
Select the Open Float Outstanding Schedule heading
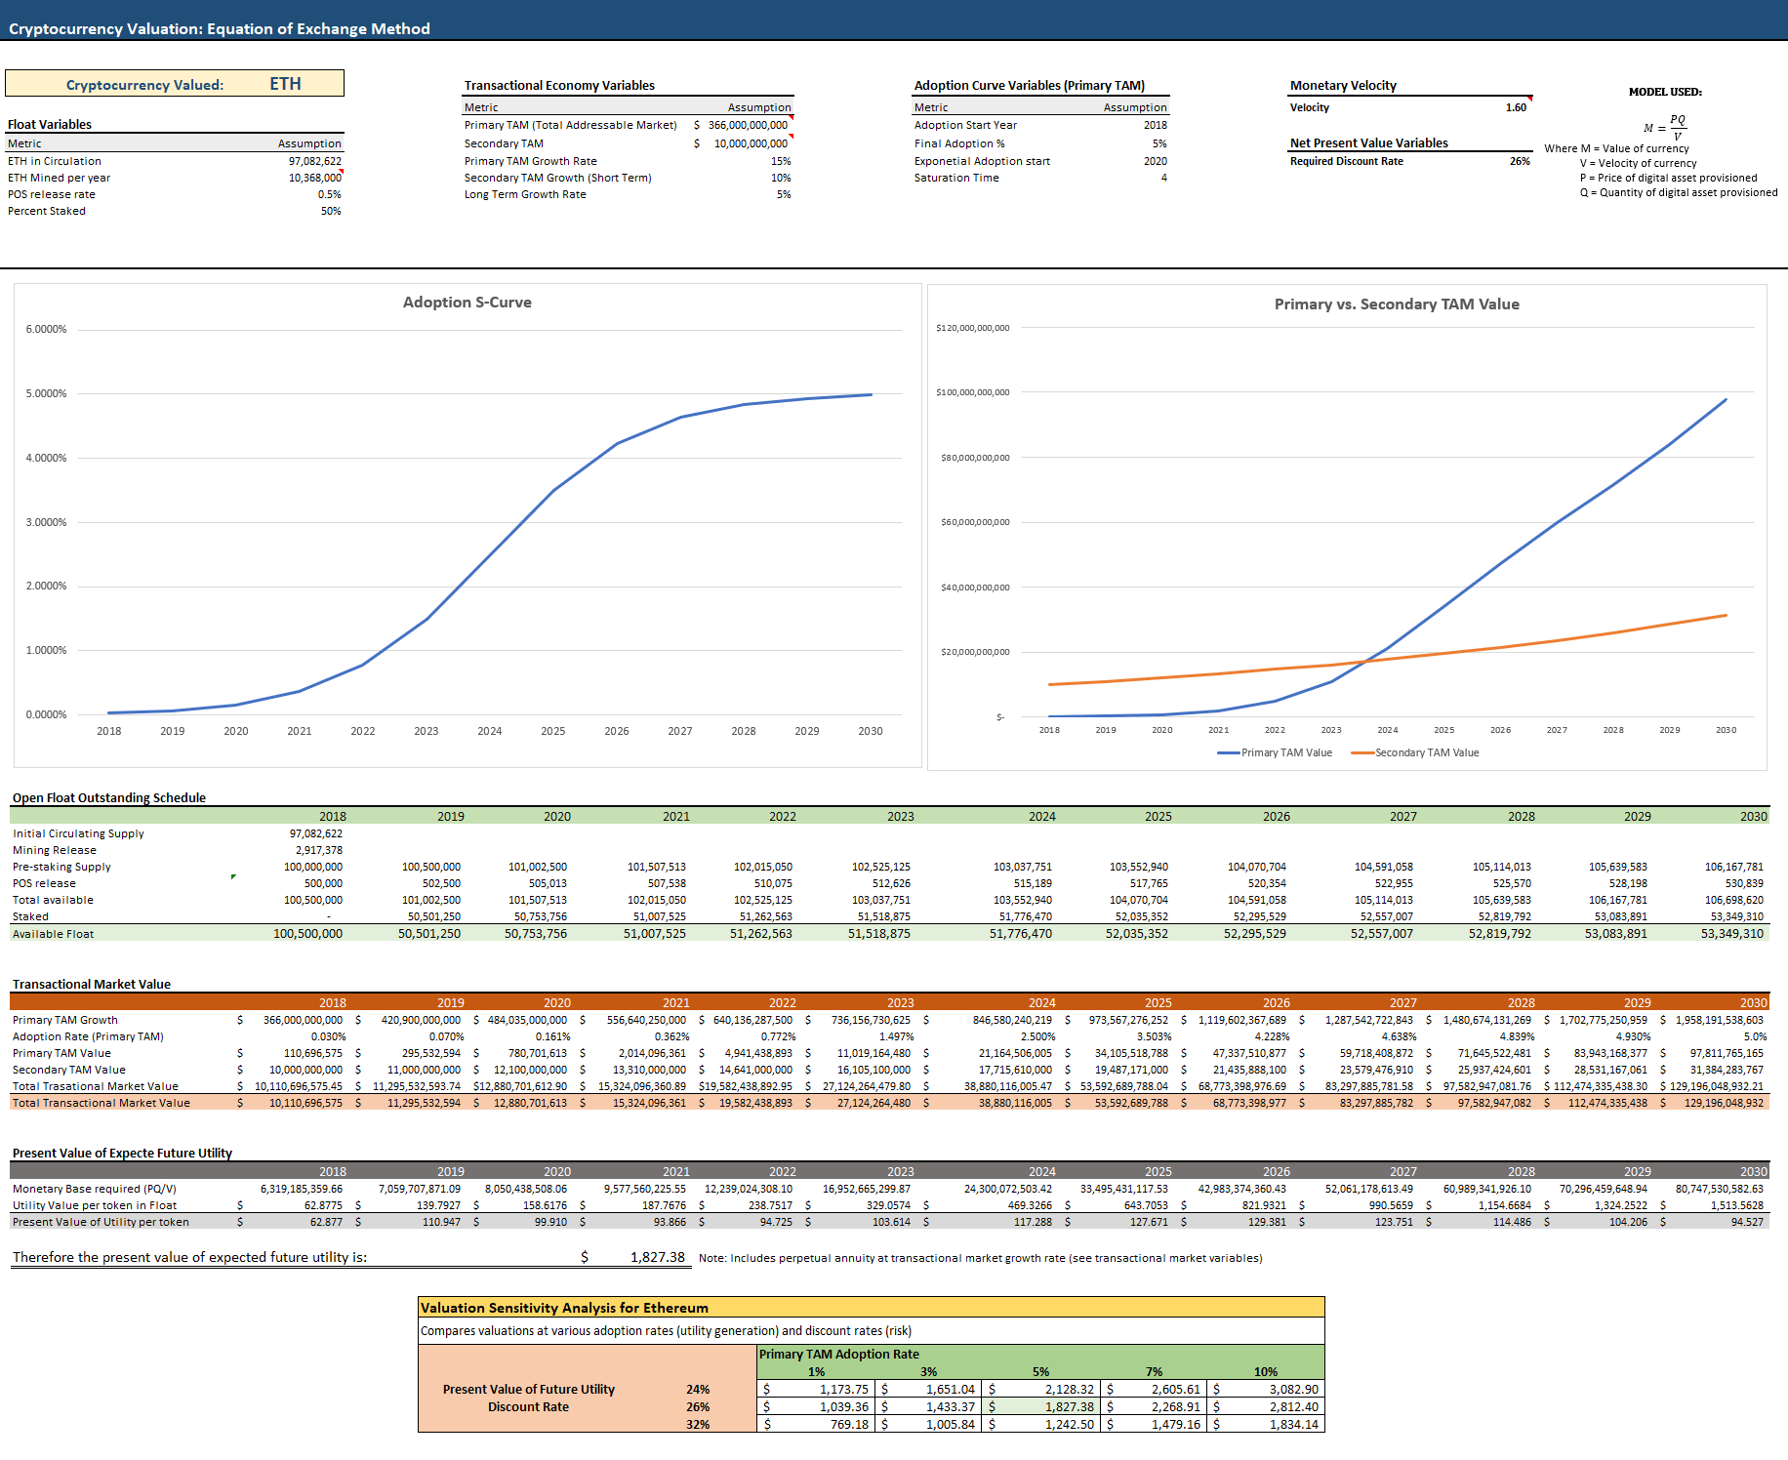pos(109,797)
